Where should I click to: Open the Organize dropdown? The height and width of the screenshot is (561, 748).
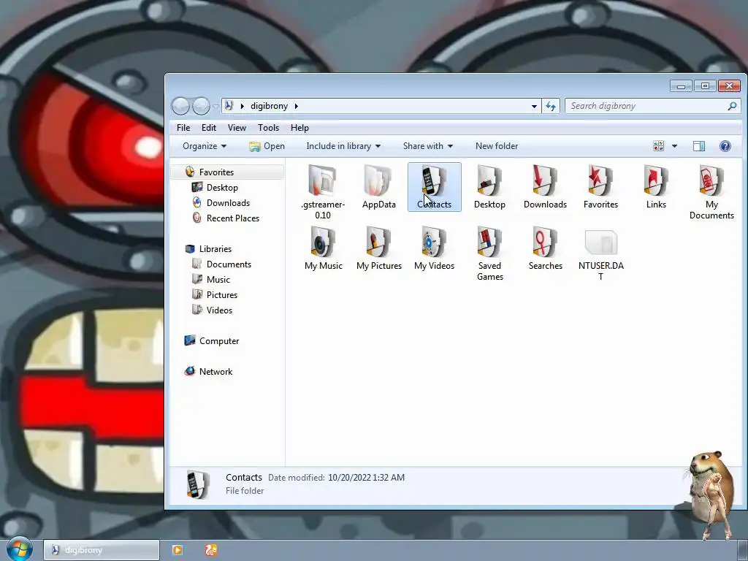(x=205, y=146)
